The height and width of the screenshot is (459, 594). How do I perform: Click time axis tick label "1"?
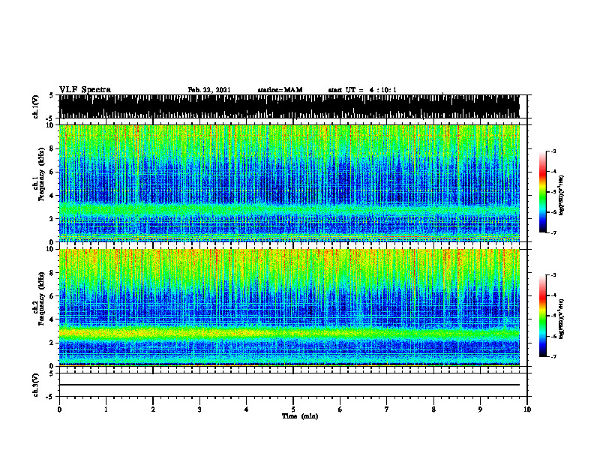[x=106, y=409]
